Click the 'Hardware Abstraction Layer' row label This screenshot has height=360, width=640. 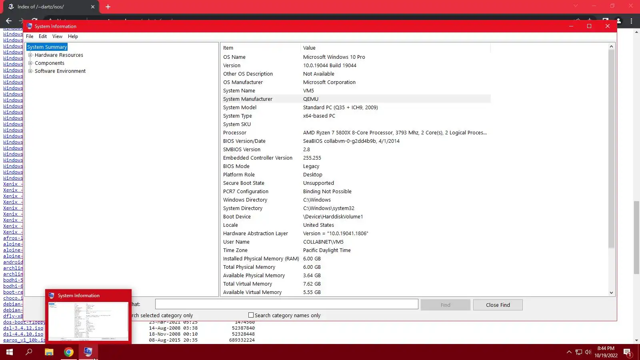pyautogui.click(x=256, y=234)
